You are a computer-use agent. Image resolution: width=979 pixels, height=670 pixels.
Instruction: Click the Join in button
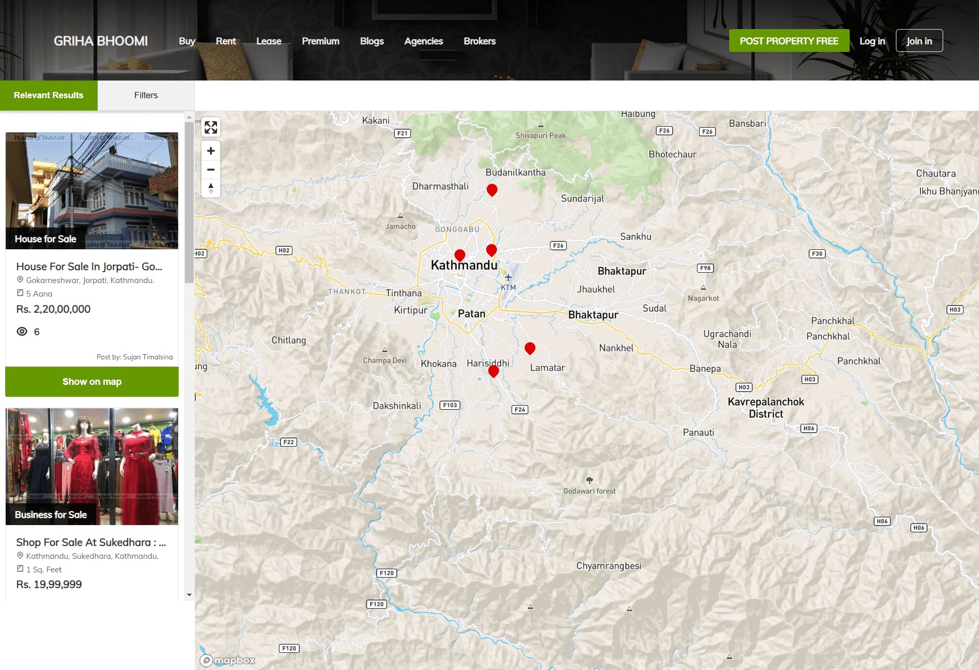pos(919,41)
